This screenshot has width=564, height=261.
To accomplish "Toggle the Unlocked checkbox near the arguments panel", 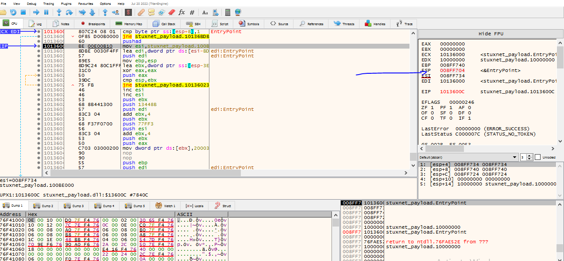I will tap(538, 157).
